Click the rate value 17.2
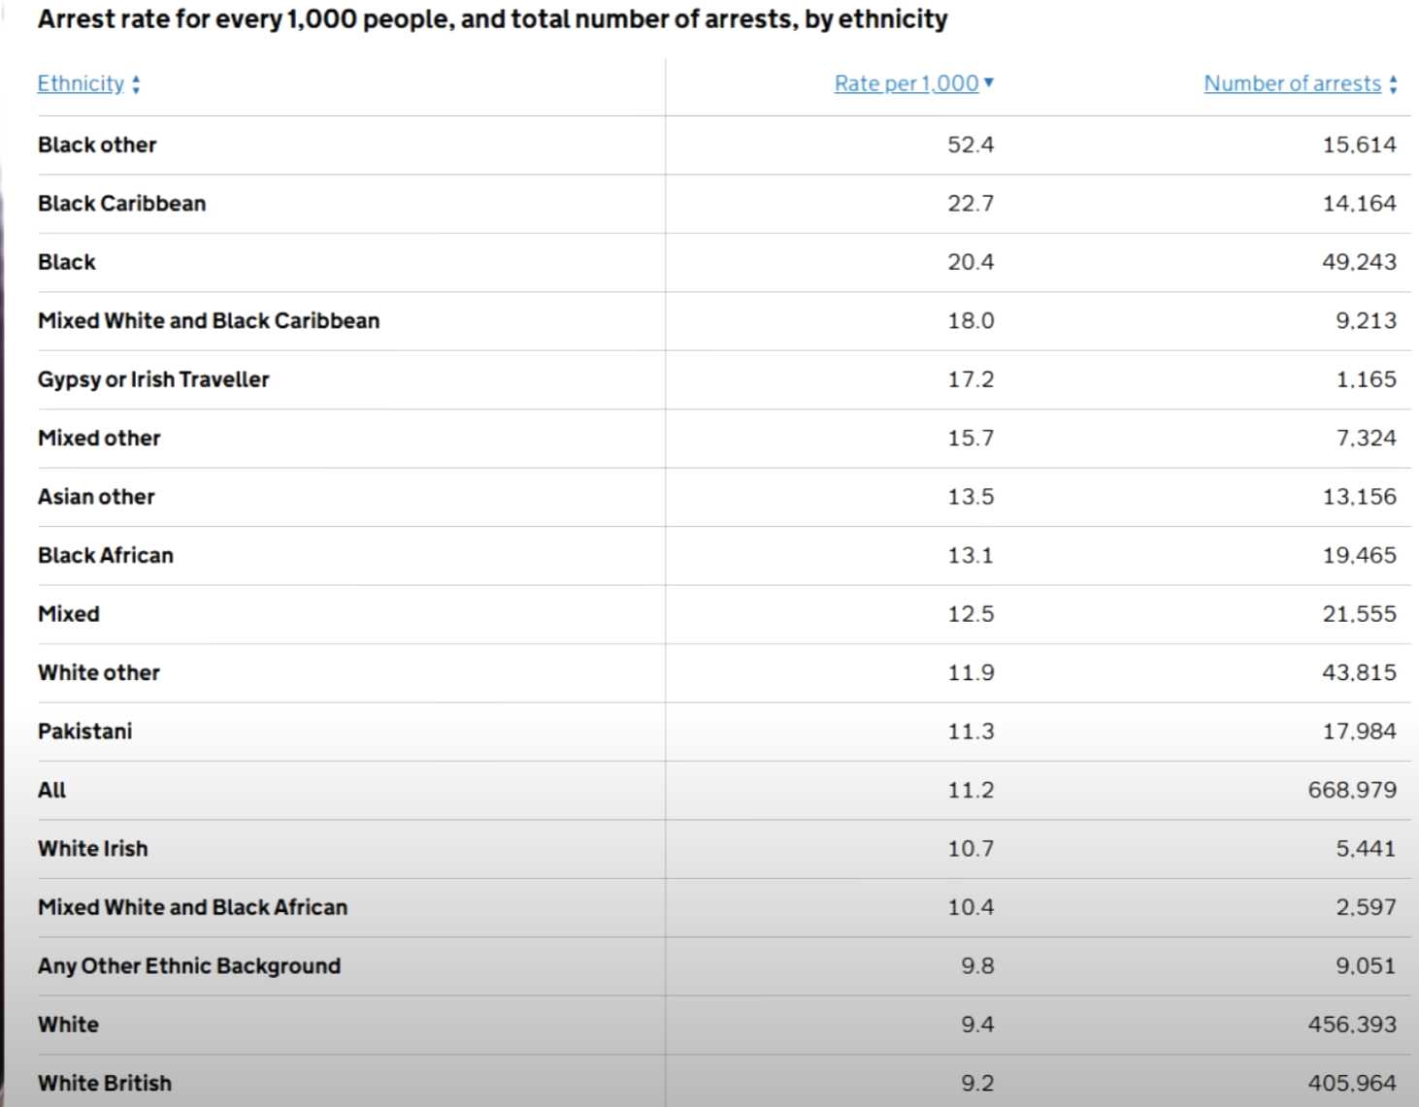 tap(971, 379)
